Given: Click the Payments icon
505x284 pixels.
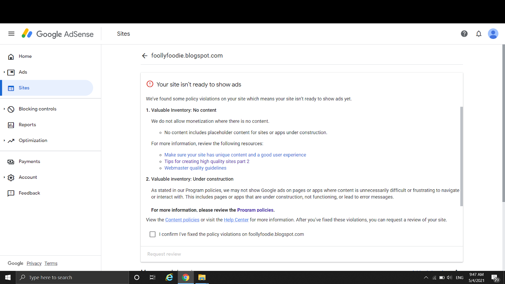Looking at the screenshot, I should coord(11,162).
